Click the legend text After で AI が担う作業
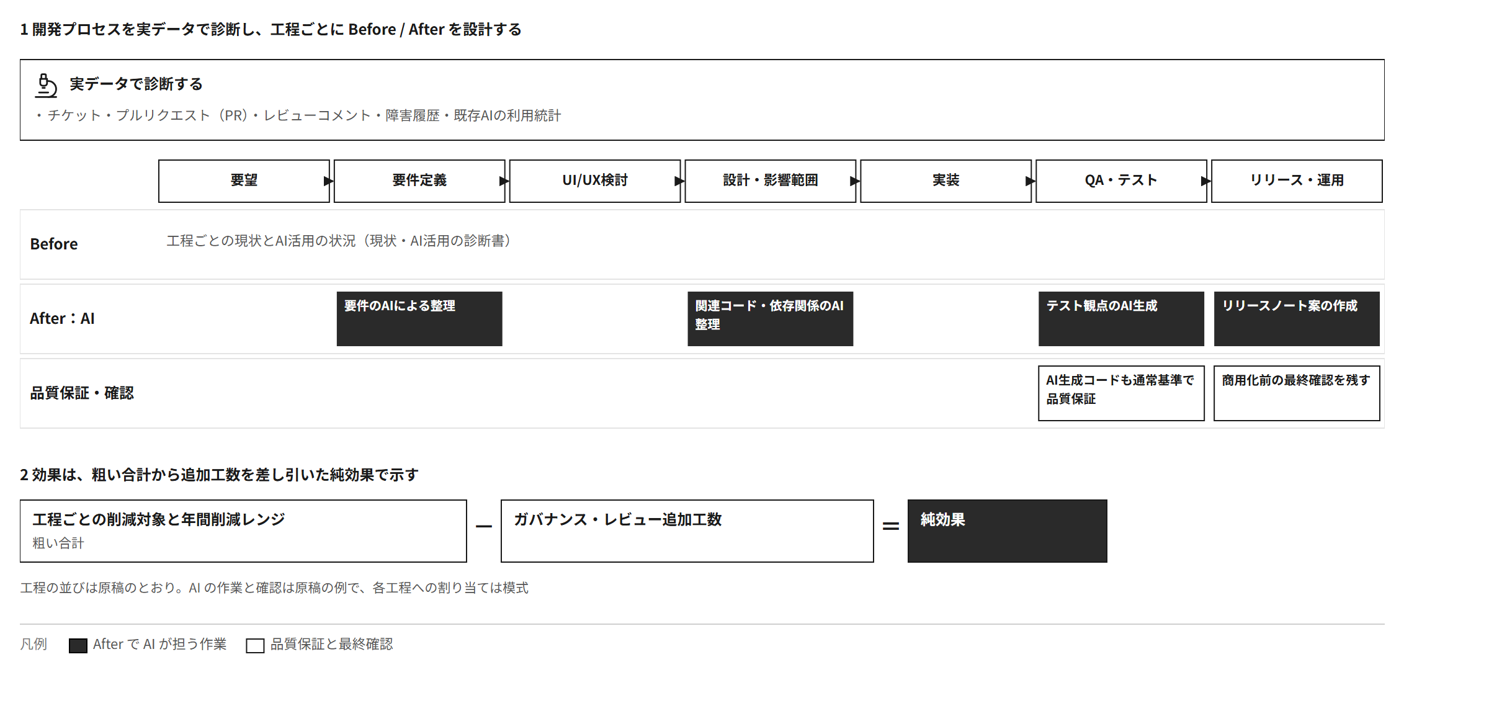The width and height of the screenshot is (1489, 711). click(160, 645)
